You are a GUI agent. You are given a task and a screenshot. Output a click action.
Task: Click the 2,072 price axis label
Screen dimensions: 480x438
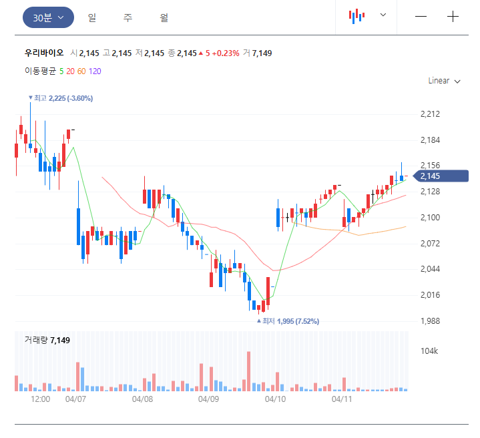point(430,244)
